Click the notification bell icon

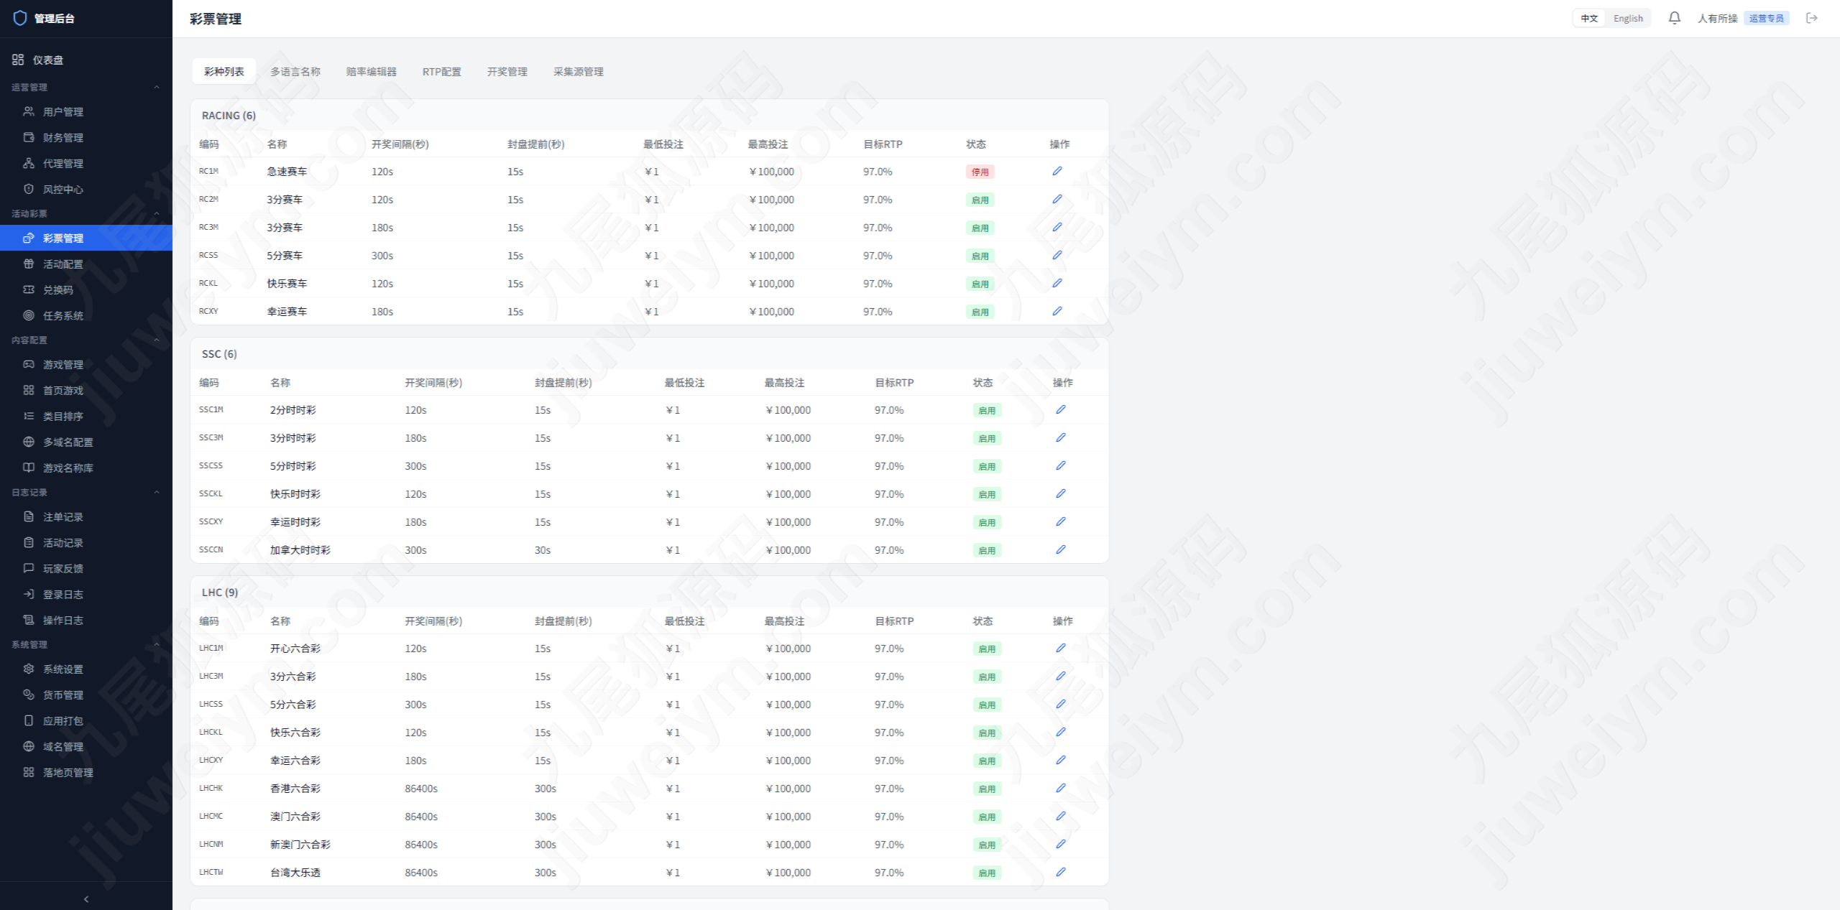coord(1674,18)
